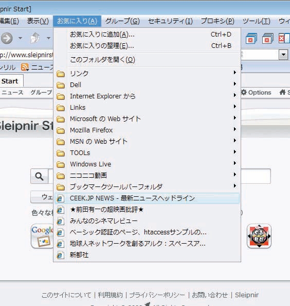The height and width of the screenshot is (306, 290).
Task: Click the second close-tabs window icon
Action: point(268,38)
